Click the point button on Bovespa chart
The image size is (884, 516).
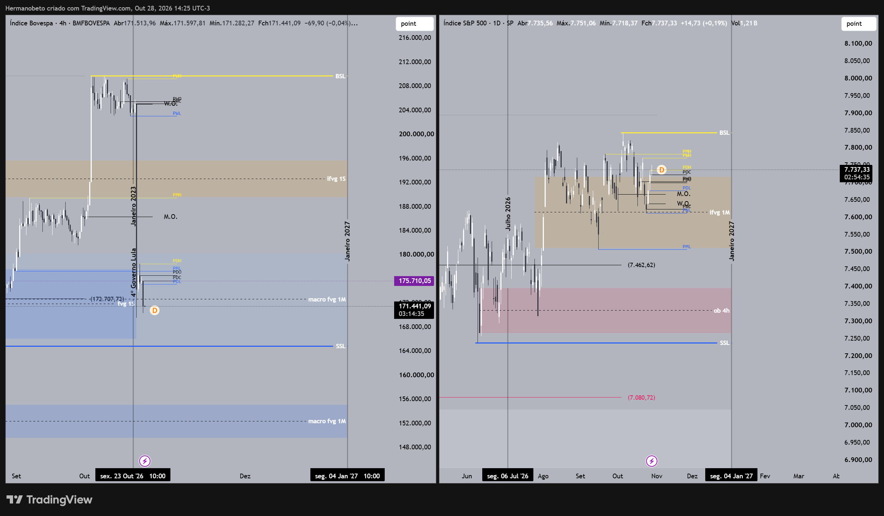pyautogui.click(x=414, y=24)
